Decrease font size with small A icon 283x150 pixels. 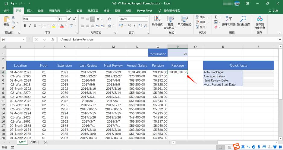(74, 19)
